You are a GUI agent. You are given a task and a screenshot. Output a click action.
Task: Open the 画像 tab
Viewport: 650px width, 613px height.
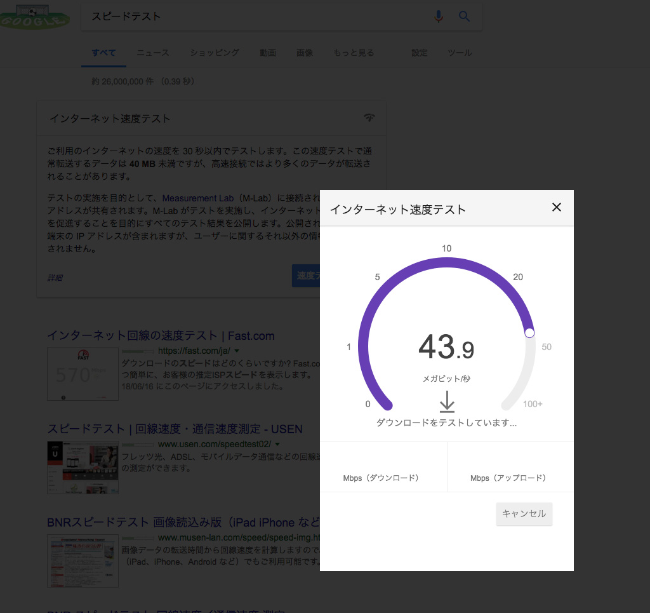pos(305,53)
